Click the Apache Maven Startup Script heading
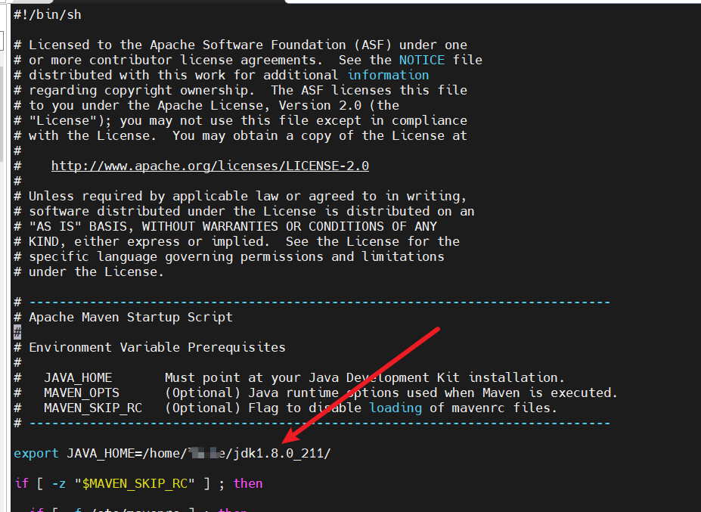 tap(130, 317)
